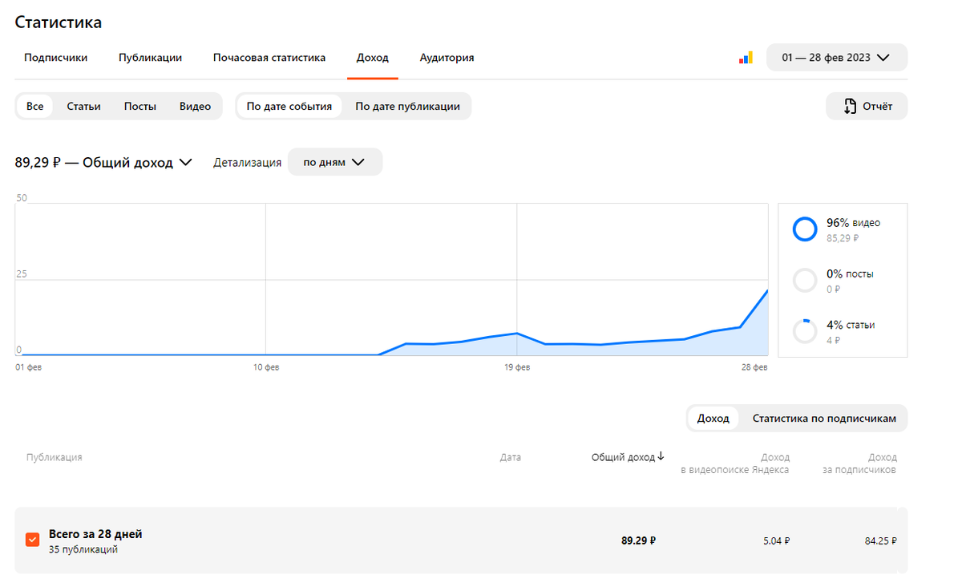The width and height of the screenshot is (962, 583).
Task: Click the 01 фев axis label
Action: (x=26, y=367)
